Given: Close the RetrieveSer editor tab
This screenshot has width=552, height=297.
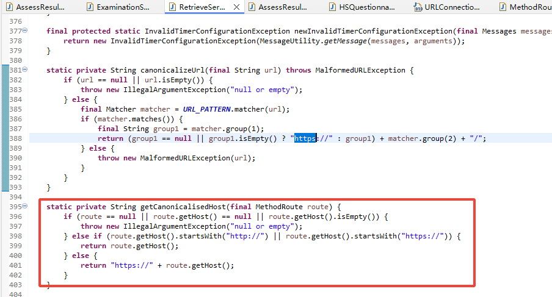Looking at the screenshot, I should (236, 7).
